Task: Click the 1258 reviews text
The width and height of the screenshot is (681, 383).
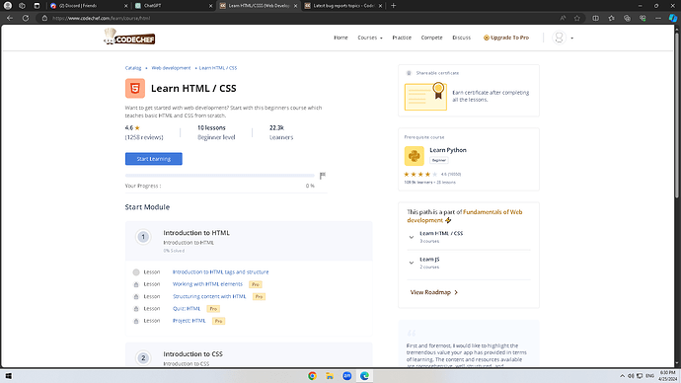Action: click(x=144, y=137)
